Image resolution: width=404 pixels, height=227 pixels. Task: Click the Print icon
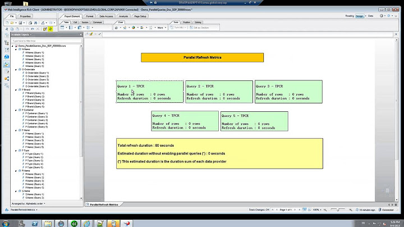(30, 23)
